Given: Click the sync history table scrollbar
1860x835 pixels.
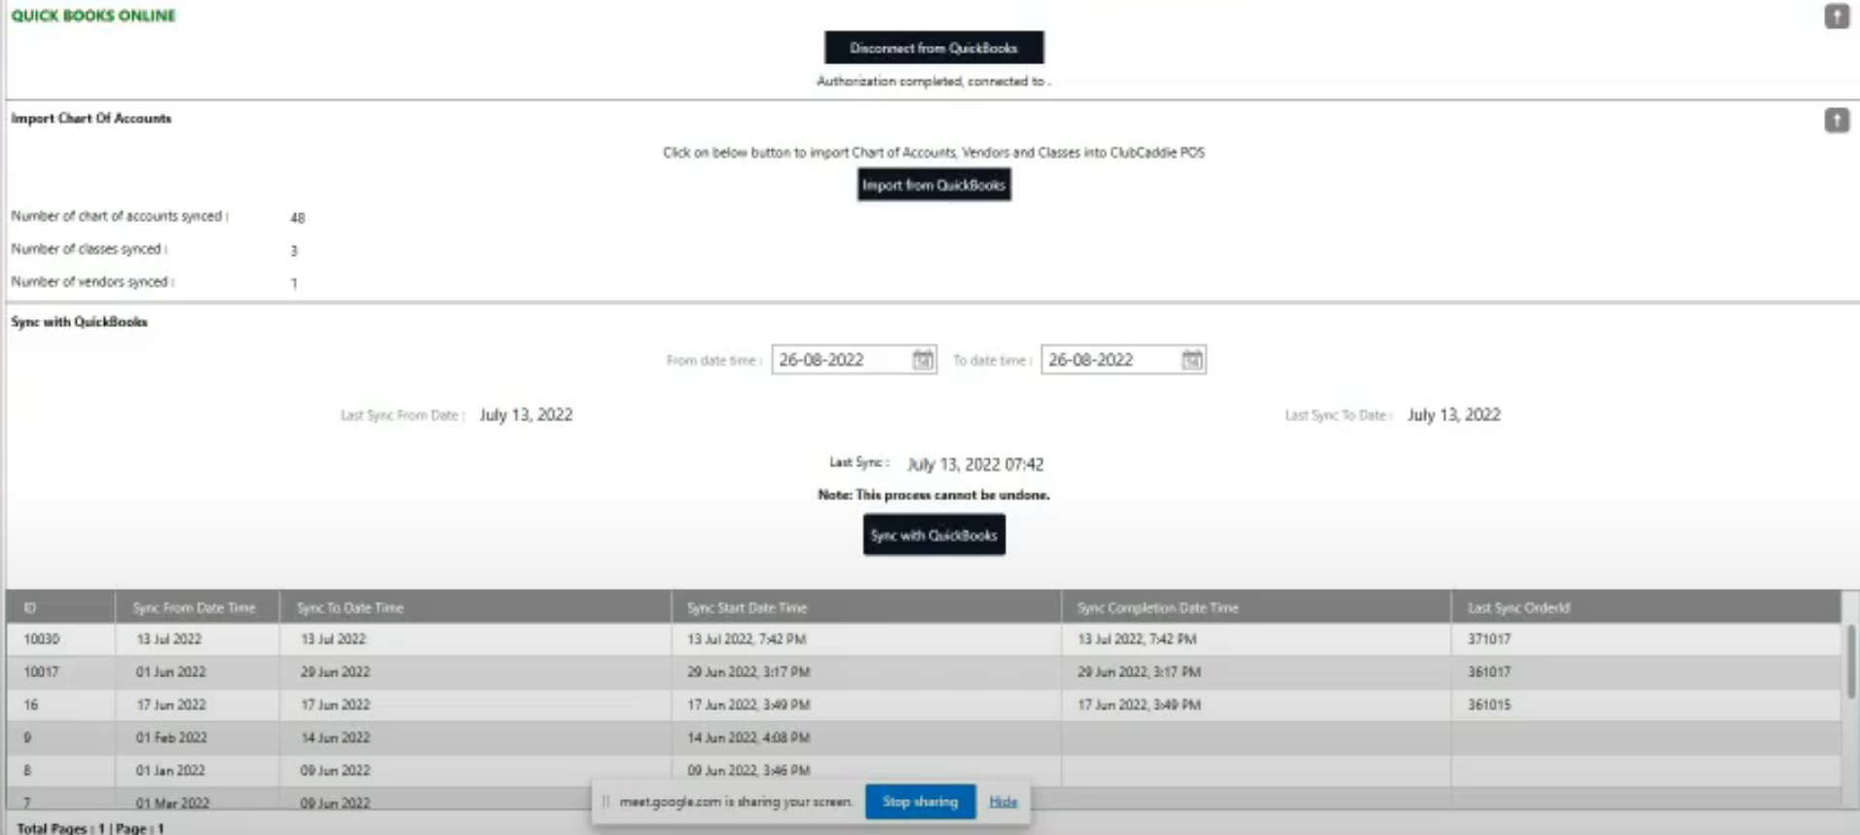Looking at the screenshot, I should pyautogui.click(x=1850, y=662).
